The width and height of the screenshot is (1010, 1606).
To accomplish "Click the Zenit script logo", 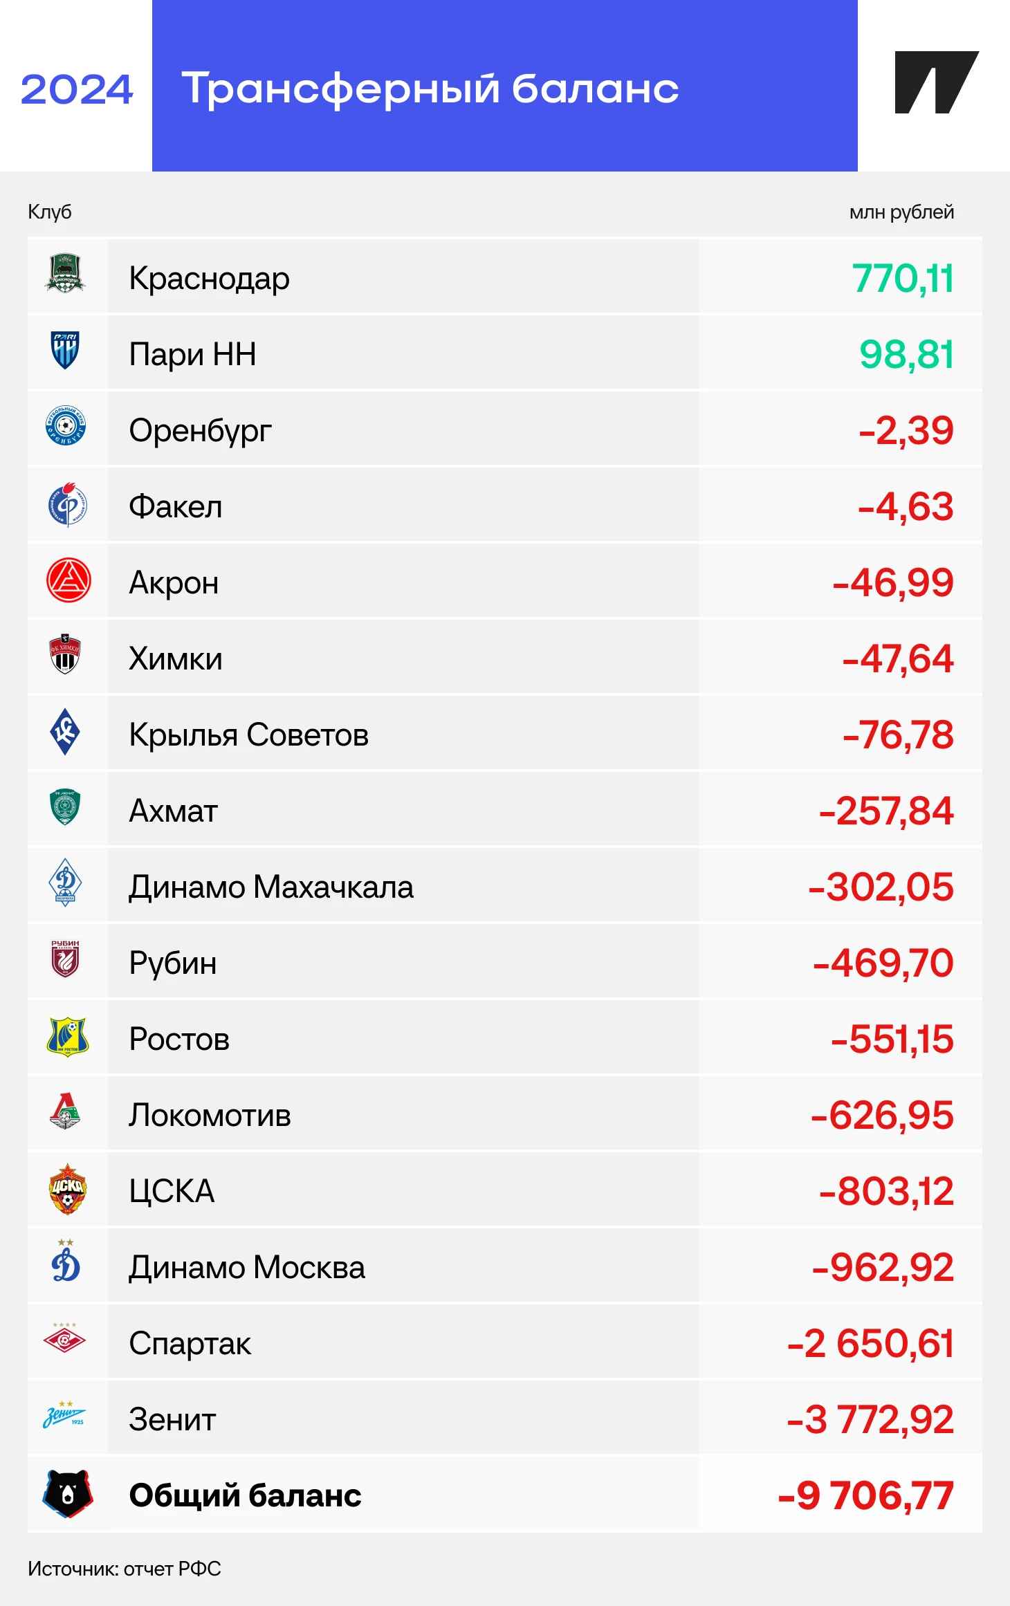I will [x=64, y=1416].
